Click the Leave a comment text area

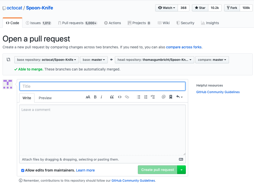(102, 130)
